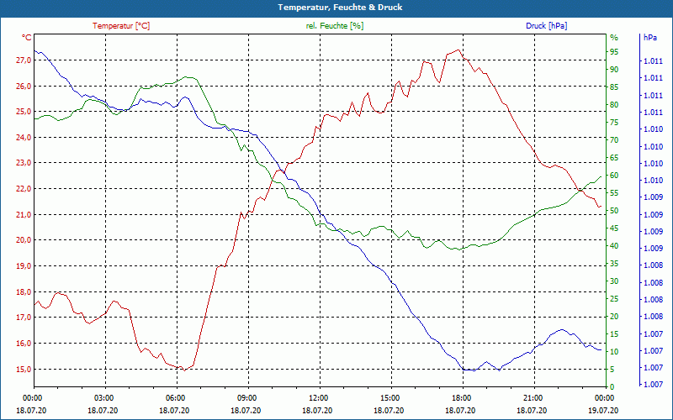Click the 45 humidity axis value

(614, 228)
